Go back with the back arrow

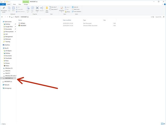pos(2,17)
